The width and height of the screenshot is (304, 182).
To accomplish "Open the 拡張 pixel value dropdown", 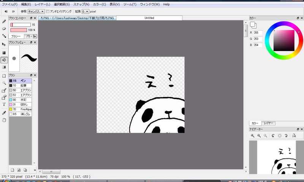I will click(x=85, y=11).
